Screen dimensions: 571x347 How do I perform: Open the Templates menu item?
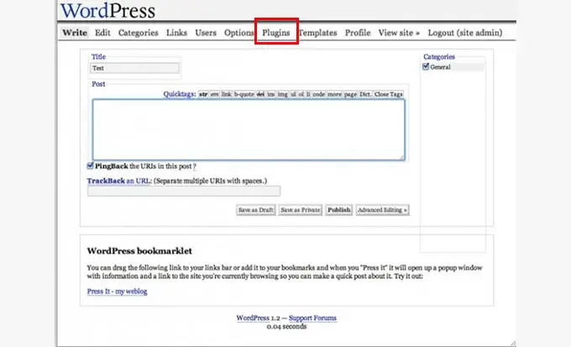tap(317, 33)
